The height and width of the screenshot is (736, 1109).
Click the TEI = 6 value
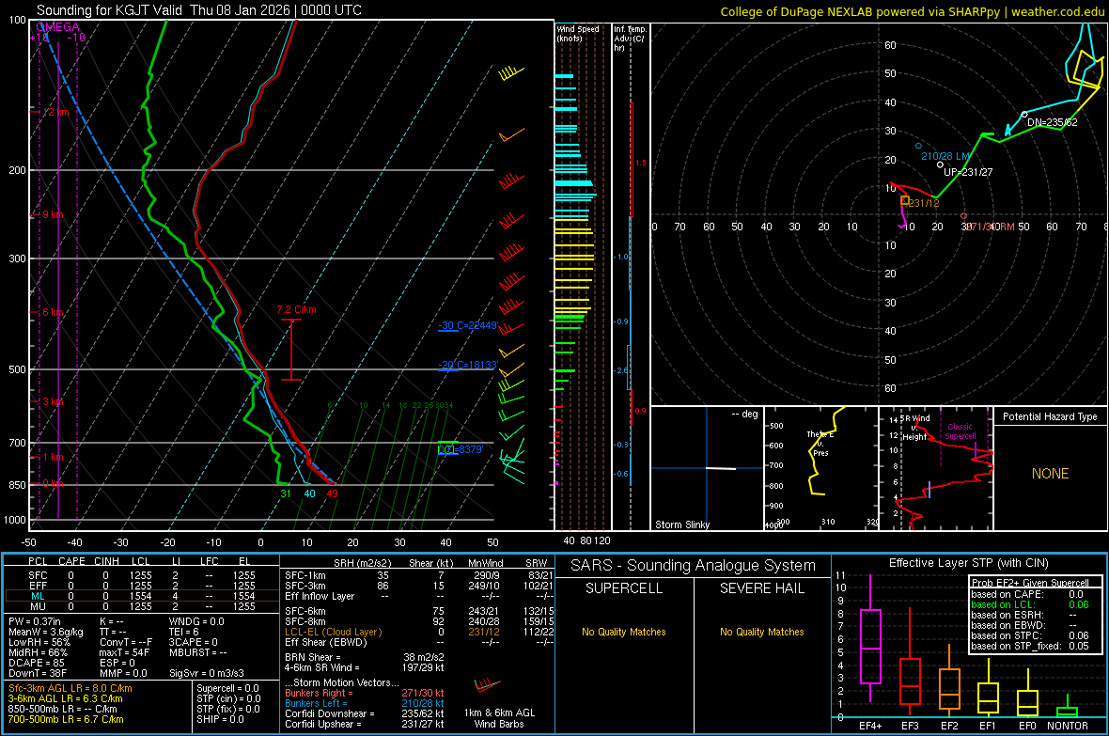(184, 632)
